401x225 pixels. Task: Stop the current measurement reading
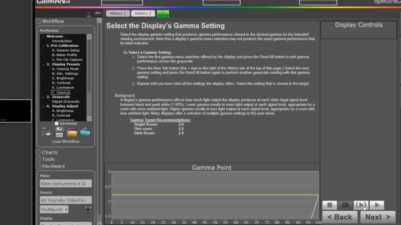point(330,205)
